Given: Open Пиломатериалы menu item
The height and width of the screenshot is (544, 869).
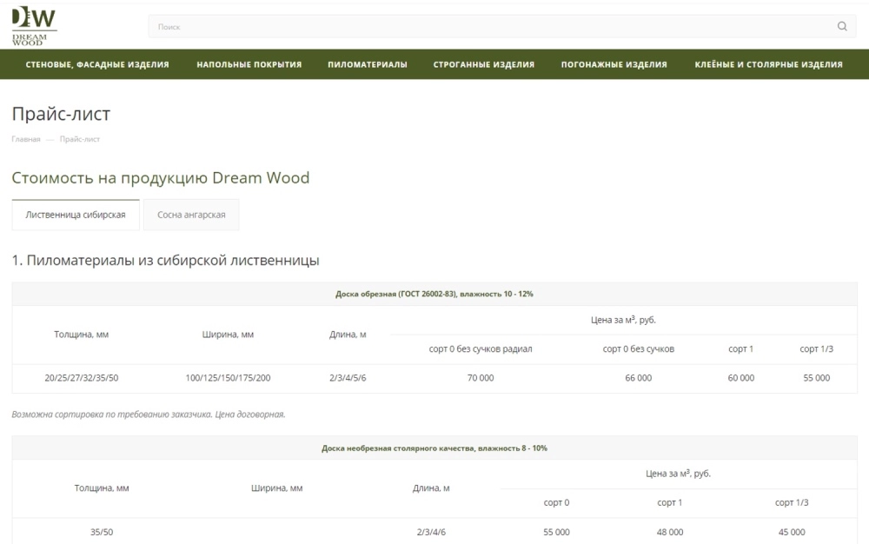Looking at the screenshot, I should [x=368, y=64].
